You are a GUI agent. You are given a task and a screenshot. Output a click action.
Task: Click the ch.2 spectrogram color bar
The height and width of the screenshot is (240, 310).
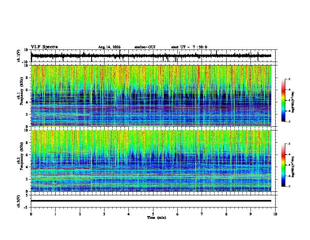coord(283,165)
